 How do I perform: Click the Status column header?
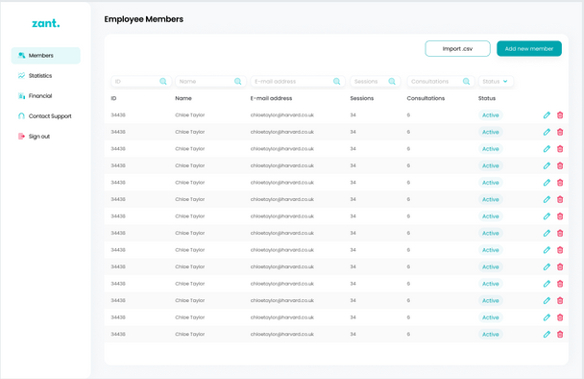487,98
